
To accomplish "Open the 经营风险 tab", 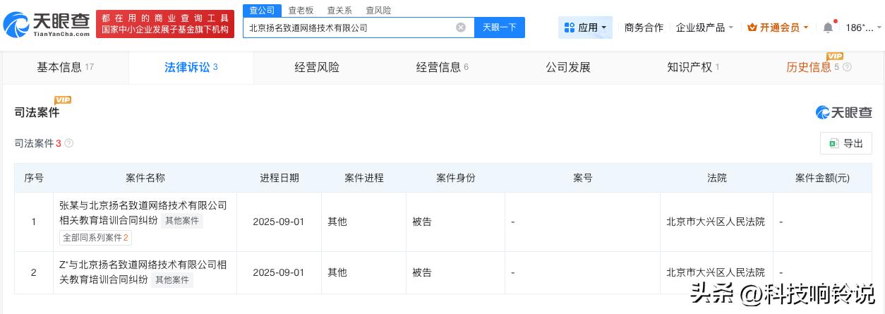I will click(x=317, y=67).
